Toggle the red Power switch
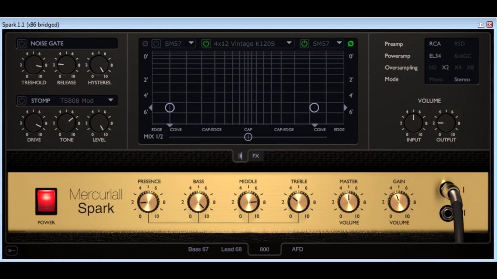The image size is (497, 279). (x=46, y=201)
